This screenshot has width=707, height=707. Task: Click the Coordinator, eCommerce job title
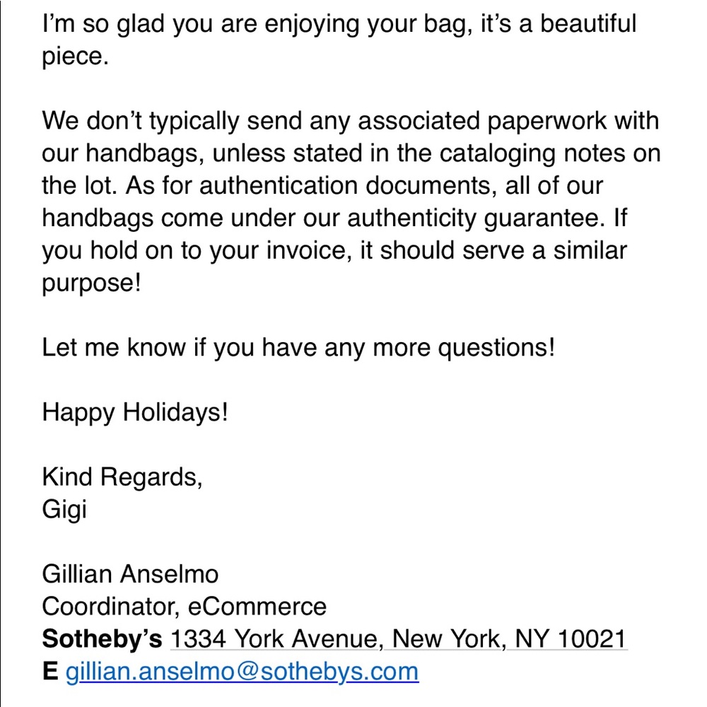pos(184,607)
